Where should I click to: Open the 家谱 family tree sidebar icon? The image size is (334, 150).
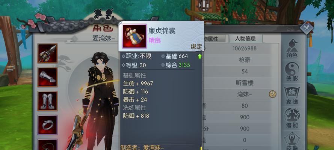point(292,95)
